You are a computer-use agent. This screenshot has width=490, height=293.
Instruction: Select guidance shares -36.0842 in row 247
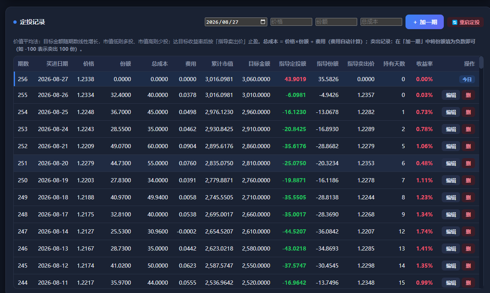point(327,231)
